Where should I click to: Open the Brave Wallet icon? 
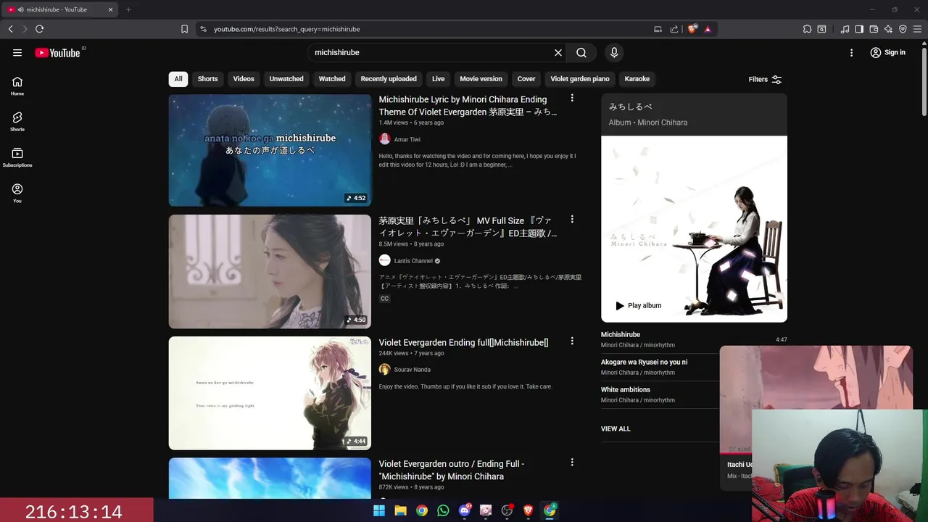pos(874,29)
